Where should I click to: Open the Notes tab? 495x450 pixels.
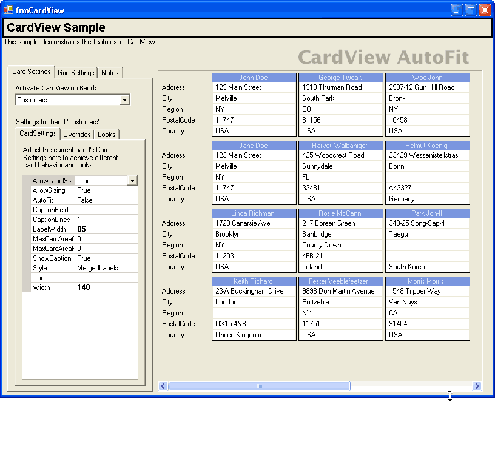[110, 73]
